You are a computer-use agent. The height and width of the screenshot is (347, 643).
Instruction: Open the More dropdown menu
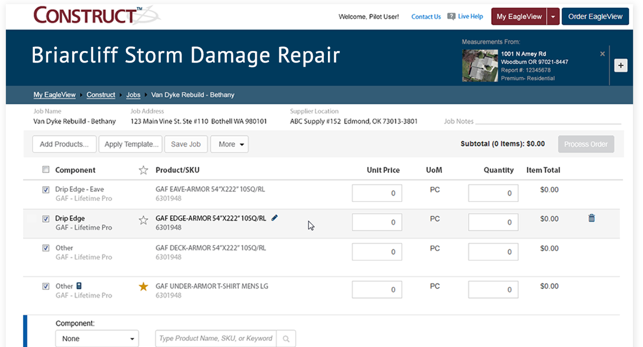(x=229, y=144)
